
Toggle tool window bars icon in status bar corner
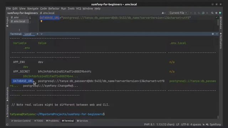coord(7,124)
